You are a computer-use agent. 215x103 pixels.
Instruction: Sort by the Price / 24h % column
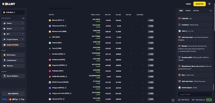[95, 15]
